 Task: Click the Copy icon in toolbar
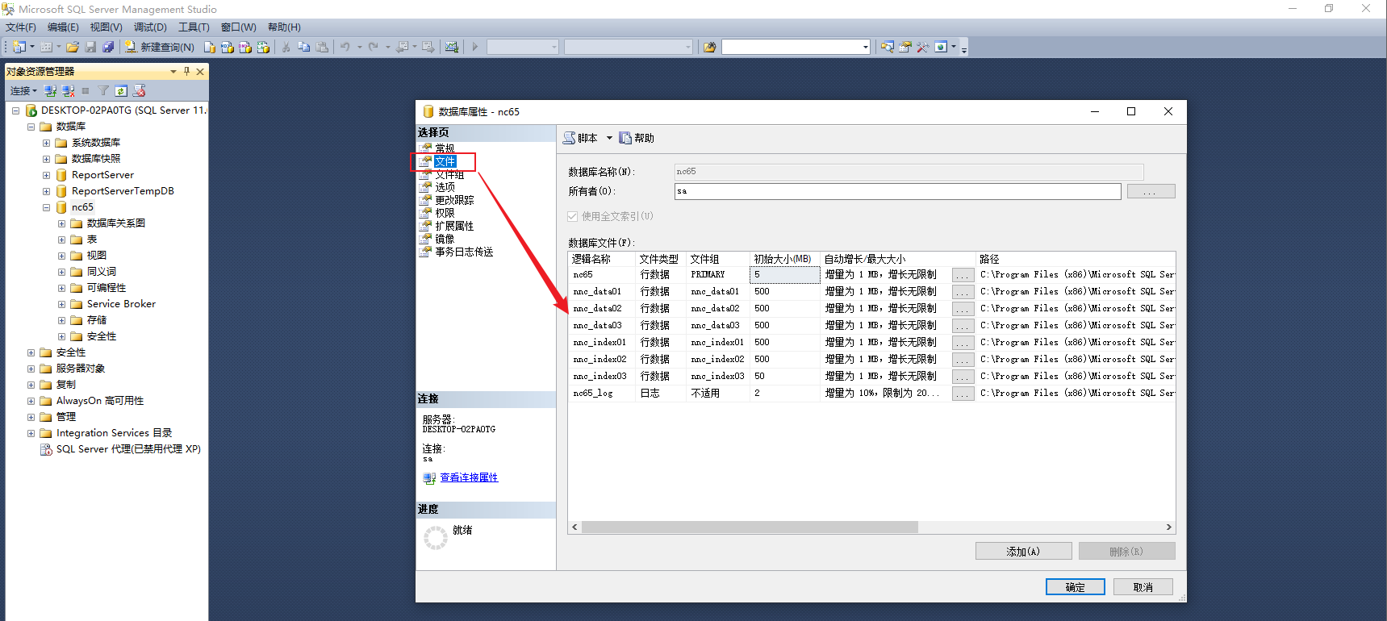[x=304, y=47]
